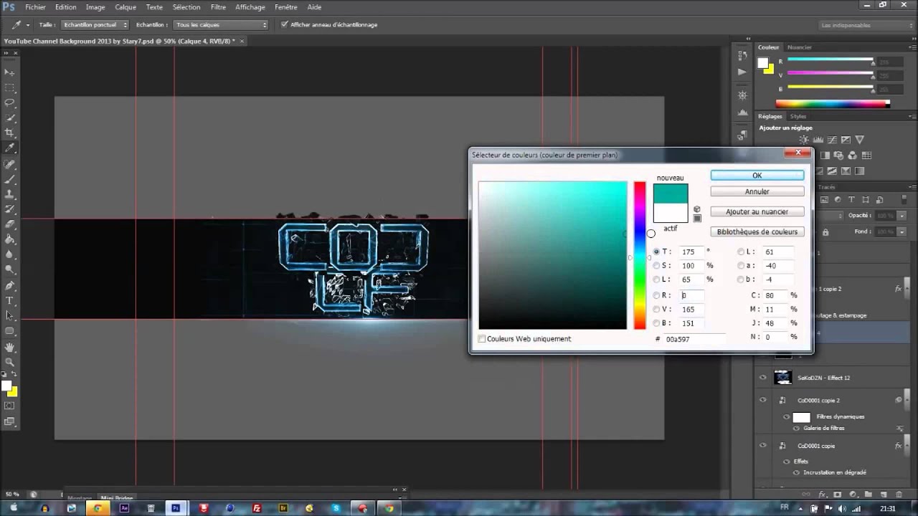Select the Blur tool

coord(10,254)
